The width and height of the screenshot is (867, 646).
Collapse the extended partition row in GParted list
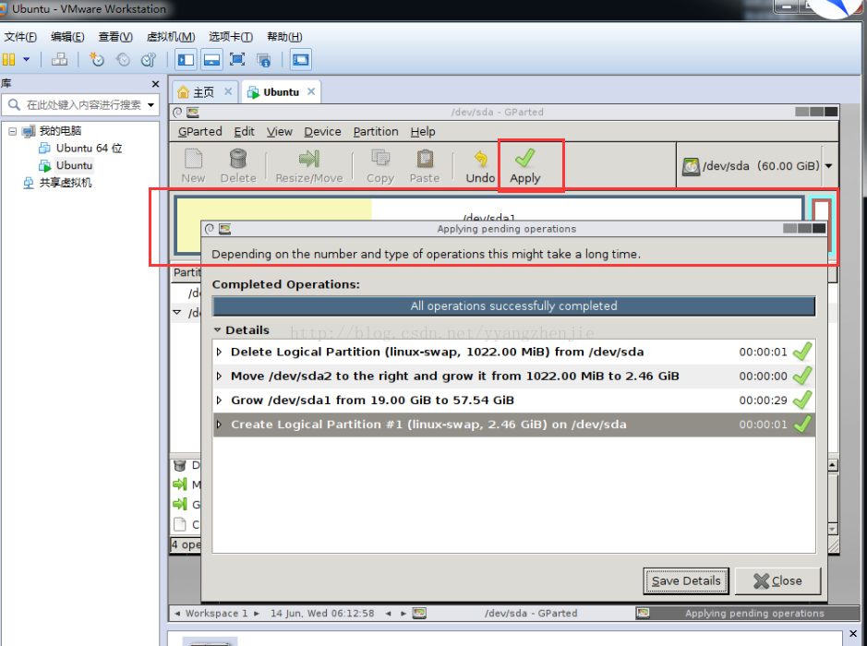[x=177, y=312]
